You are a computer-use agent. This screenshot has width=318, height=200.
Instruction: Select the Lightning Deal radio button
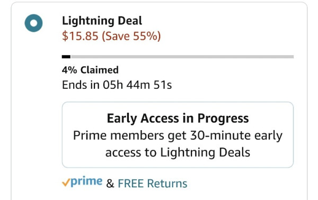click(33, 23)
